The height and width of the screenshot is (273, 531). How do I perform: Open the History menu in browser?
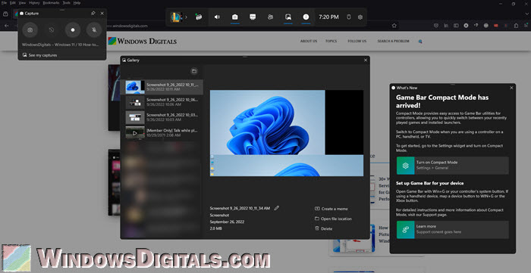pos(34,3)
